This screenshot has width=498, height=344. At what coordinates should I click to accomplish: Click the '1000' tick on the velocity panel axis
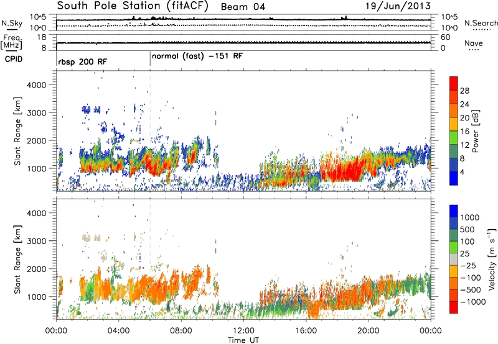[x=36, y=297]
